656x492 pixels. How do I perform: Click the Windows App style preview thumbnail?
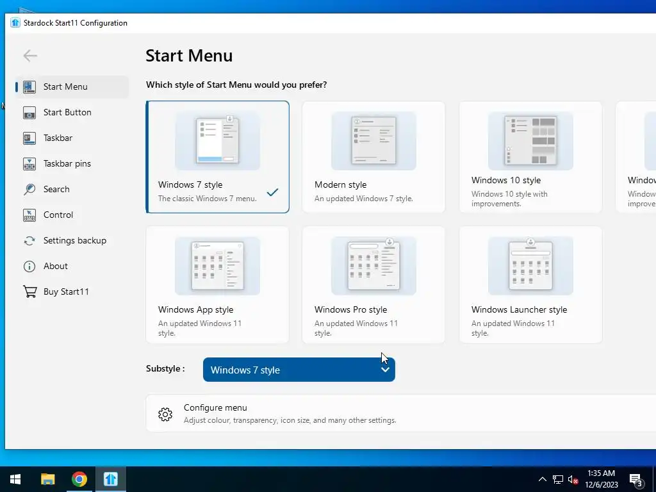click(x=218, y=266)
